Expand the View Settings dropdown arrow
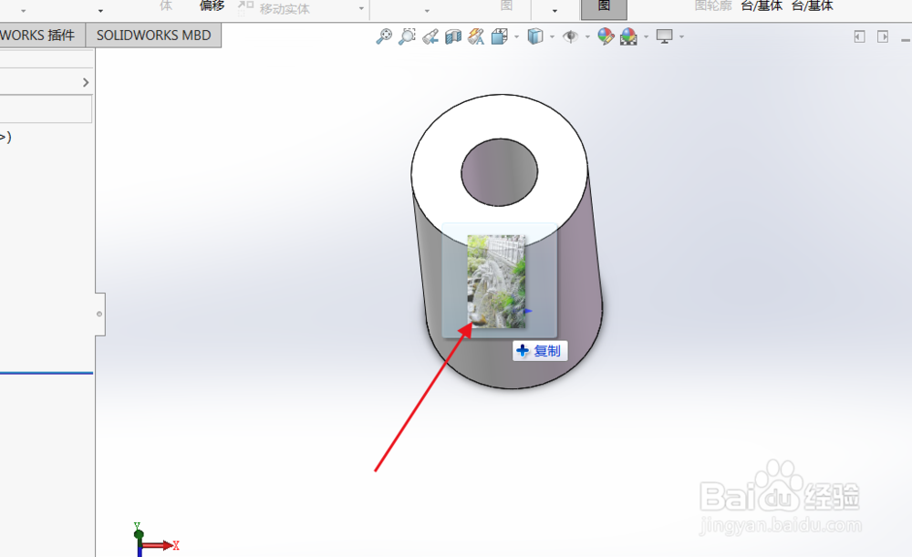This screenshot has height=557, width=912. tap(681, 37)
